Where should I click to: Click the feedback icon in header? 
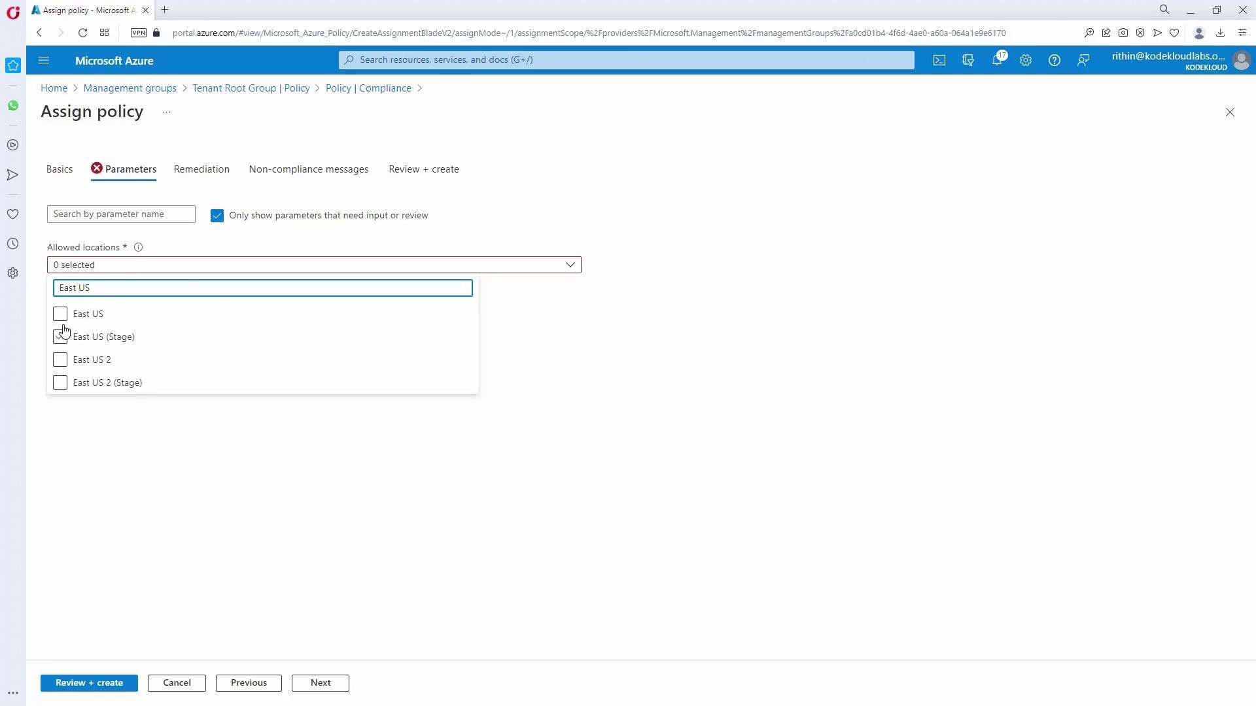point(1083,60)
